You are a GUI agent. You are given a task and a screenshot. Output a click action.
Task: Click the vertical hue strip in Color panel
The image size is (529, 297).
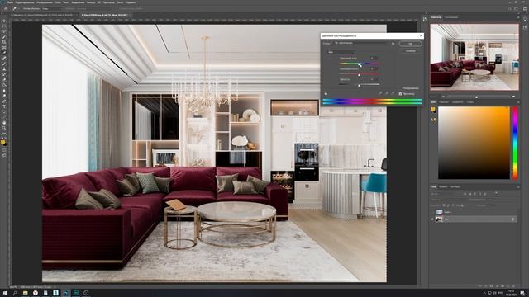pyautogui.click(x=515, y=143)
